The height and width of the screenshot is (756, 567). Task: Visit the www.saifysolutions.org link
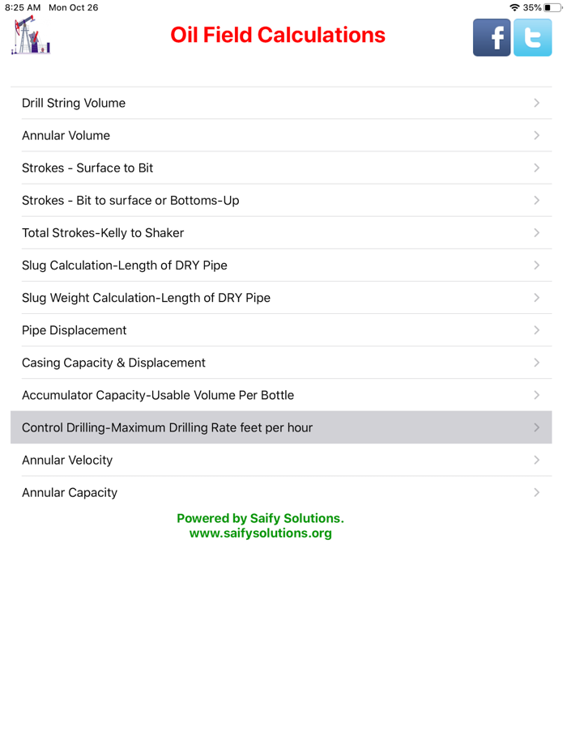pos(261,533)
